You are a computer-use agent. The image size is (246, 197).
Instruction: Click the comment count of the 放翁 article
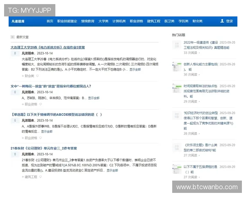15,92
